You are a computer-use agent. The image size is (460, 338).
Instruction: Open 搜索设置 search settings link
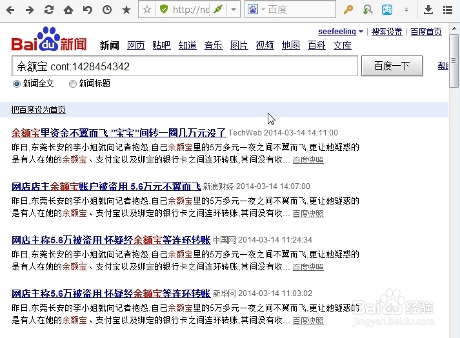tap(386, 32)
